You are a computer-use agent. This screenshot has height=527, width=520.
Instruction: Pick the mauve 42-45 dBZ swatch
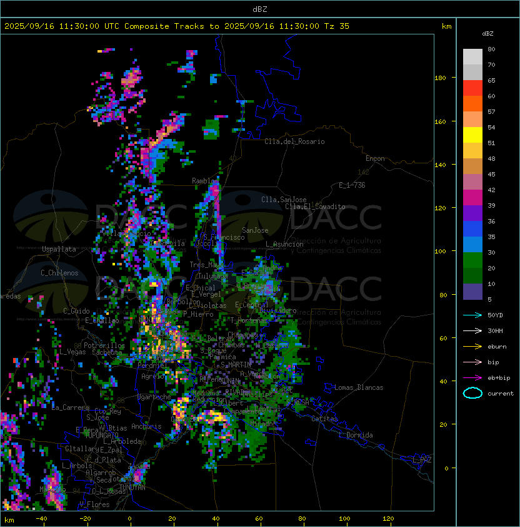472,182
